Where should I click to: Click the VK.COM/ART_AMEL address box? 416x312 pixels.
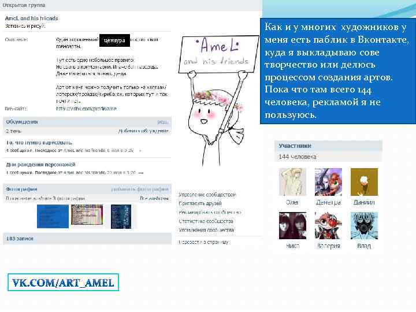63,283
